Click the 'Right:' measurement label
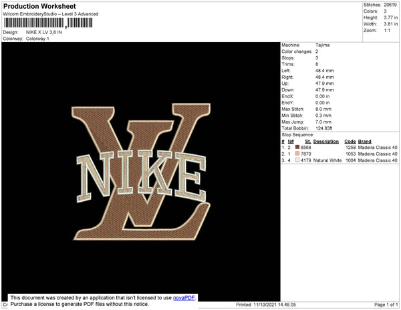Image resolution: width=401 pixels, height=310 pixels. tap(287, 77)
